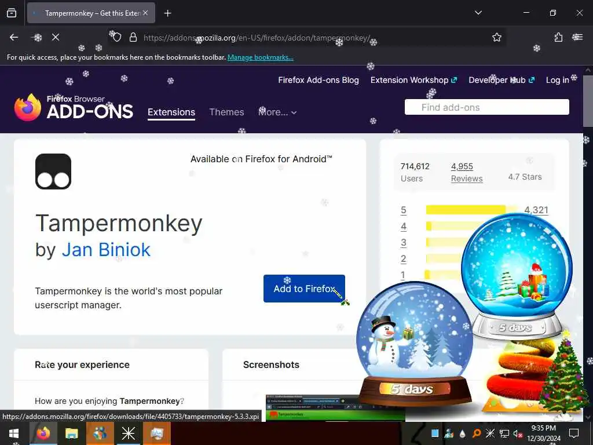Viewport: 593px width, 445px height.
Task: Stop loading the page
Action: tap(56, 37)
